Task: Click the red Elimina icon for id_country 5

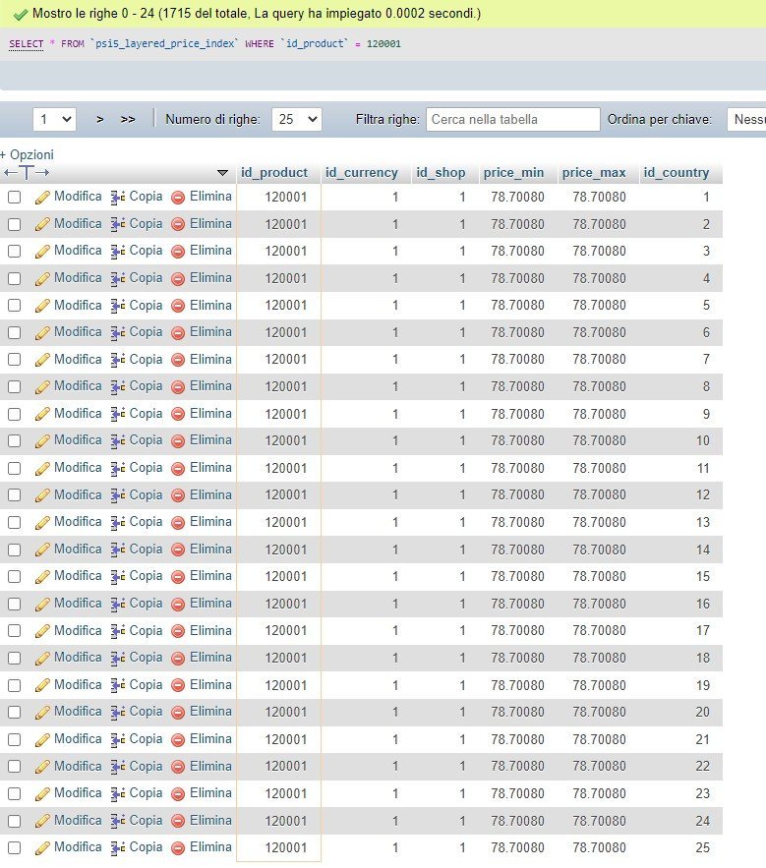Action: point(178,306)
